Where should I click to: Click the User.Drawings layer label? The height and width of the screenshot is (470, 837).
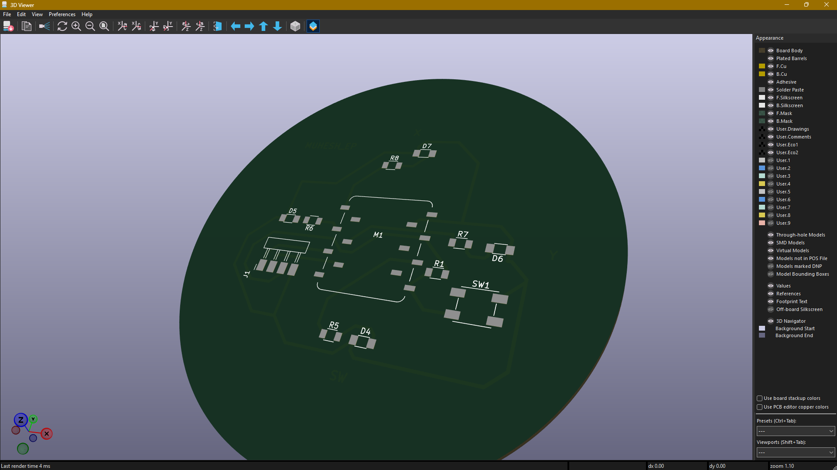coord(793,129)
